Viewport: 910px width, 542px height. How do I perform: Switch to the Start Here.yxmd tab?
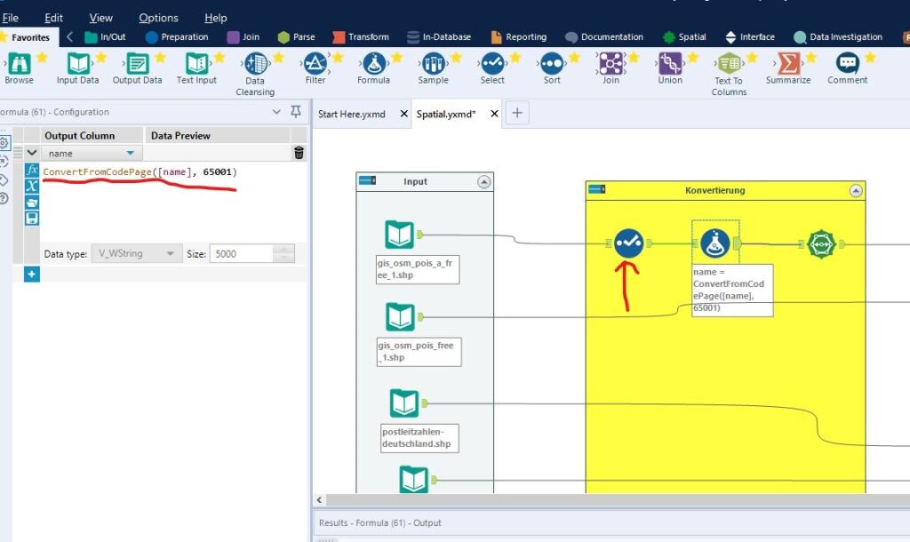(x=352, y=114)
